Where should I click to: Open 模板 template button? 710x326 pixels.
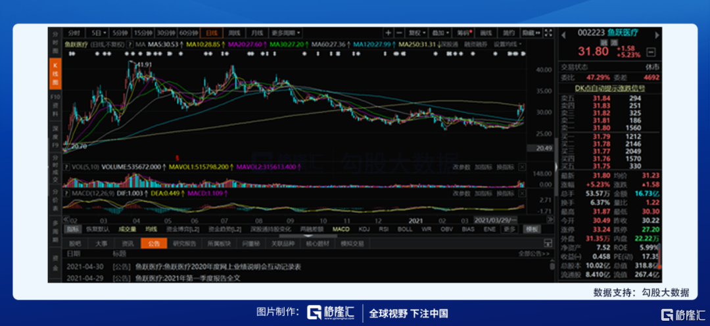(x=532, y=229)
